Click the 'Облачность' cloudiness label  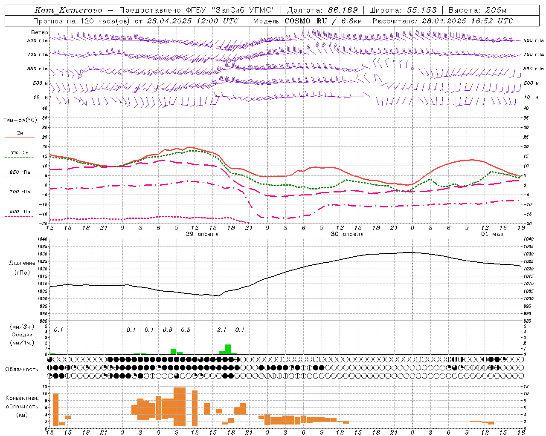[22, 370]
